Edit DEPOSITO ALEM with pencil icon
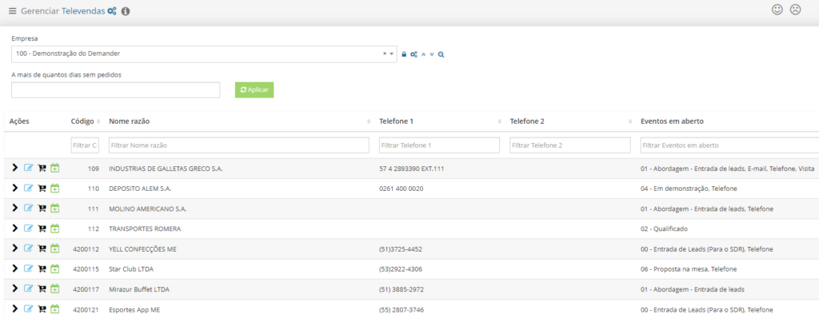This screenshot has width=819, height=318. pyautogui.click(x=29, y=188)
